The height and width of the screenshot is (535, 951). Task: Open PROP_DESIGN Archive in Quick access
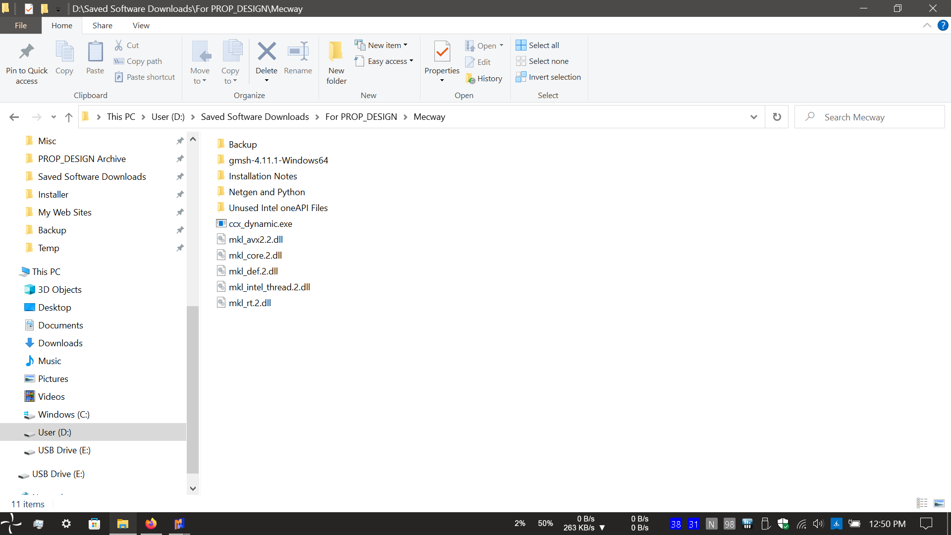coord(82,159)
